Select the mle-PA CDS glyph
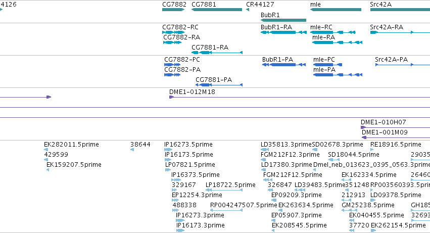This screenshot has width=430, height=233. point(338,75)
